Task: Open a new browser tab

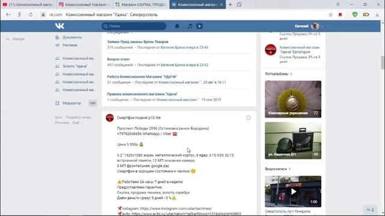Action: pos(230,4)
